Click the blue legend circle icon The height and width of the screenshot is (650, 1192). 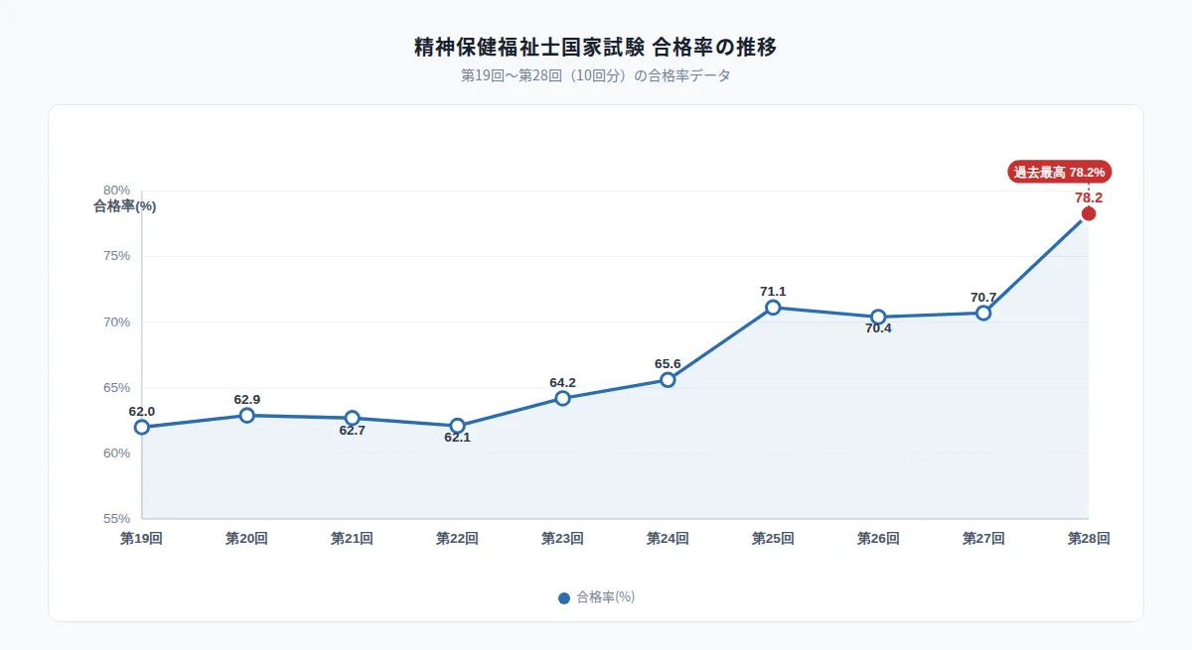tap(564, 598)
